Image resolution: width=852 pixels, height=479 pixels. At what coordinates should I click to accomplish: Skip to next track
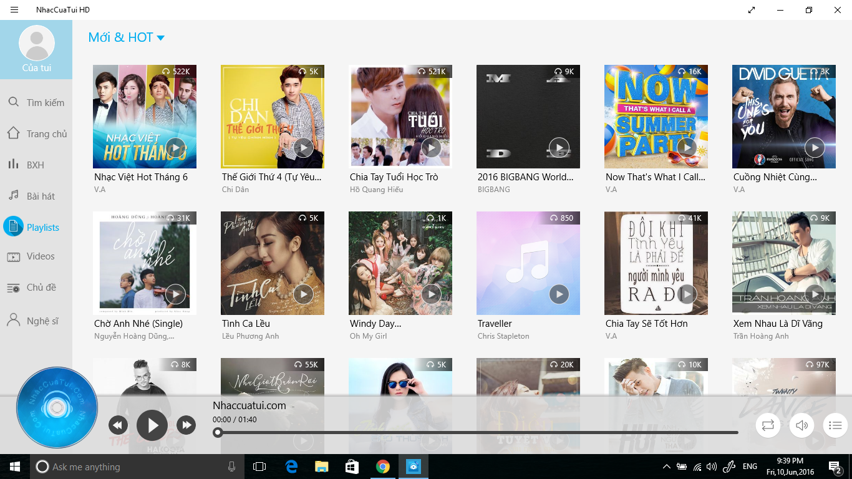tap(186, 425)
